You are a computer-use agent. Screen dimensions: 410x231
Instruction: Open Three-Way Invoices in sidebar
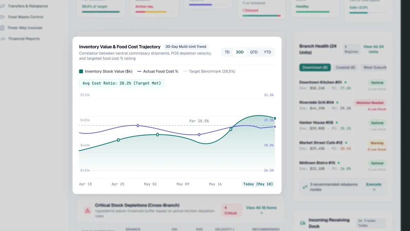click(25, 28)
